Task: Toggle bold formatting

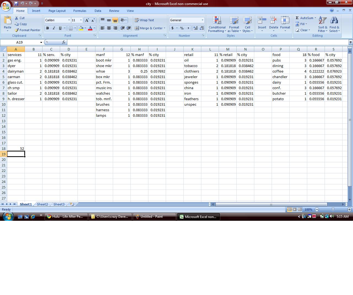Action: [x=47, y=28]
